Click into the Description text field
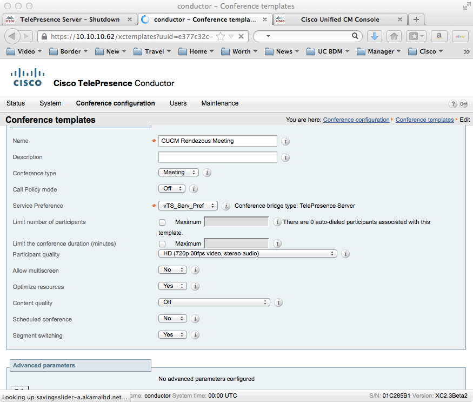This screenshot has height=402, width=473. coord(217,157)
